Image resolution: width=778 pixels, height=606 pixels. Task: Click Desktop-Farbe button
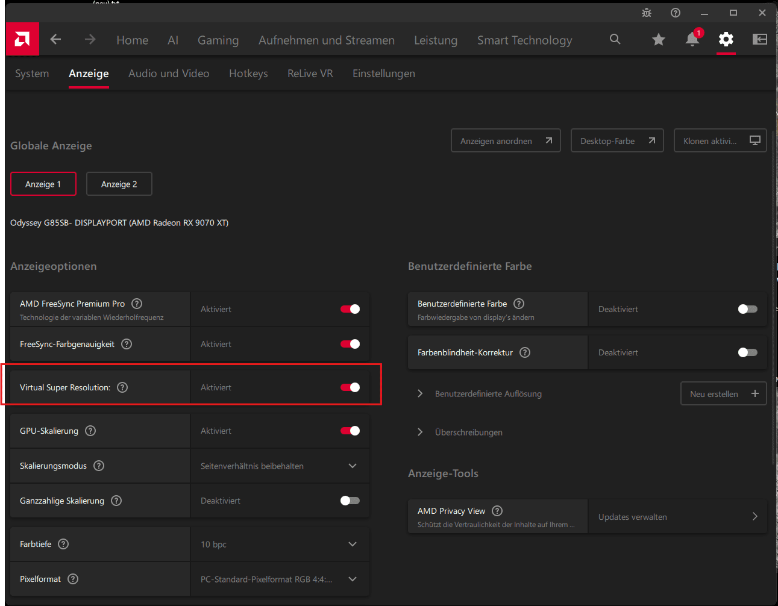click(x=617, y=140)
